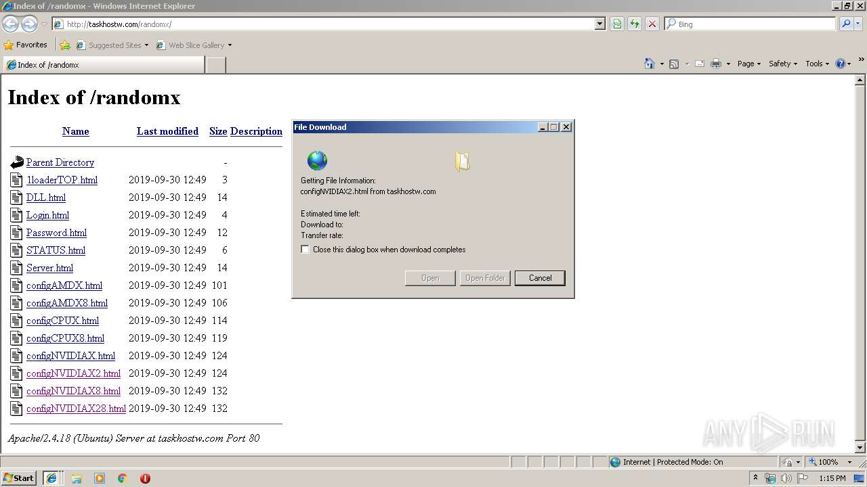Click the Read Mail icon

point(700,64)
